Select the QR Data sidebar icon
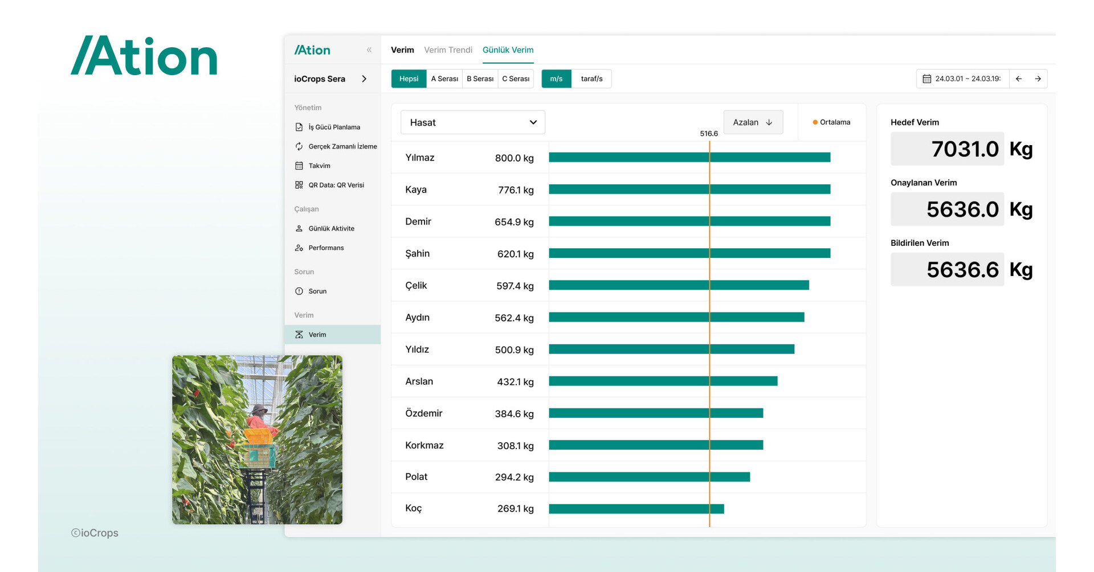 click(x=299, y=185)
